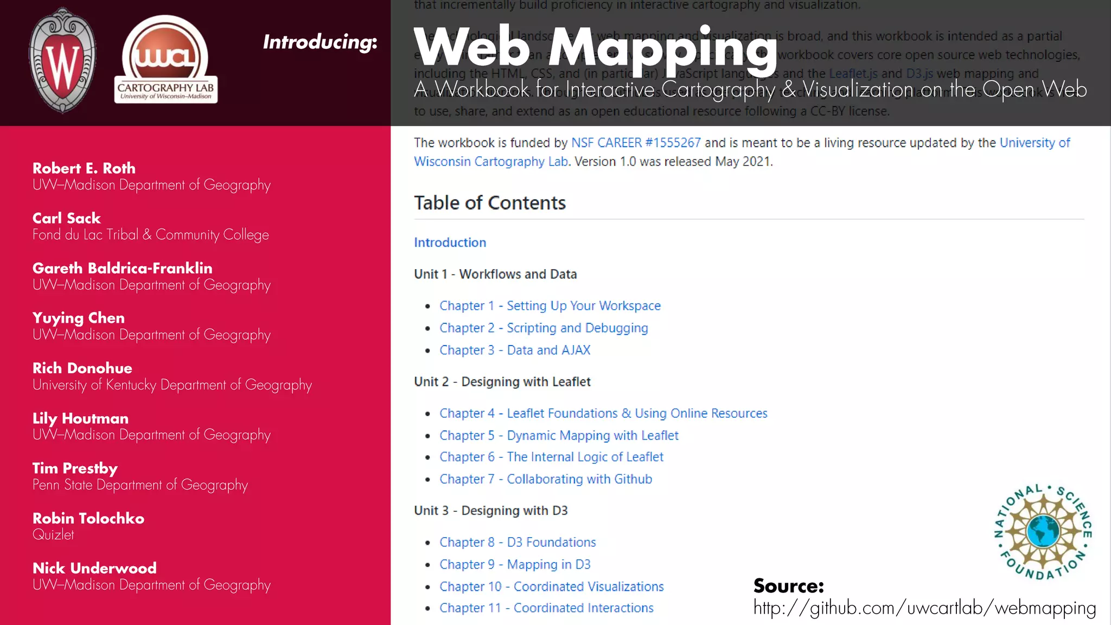Open Chapter 11 - Coordinated Interactions

tap(546, 608)
